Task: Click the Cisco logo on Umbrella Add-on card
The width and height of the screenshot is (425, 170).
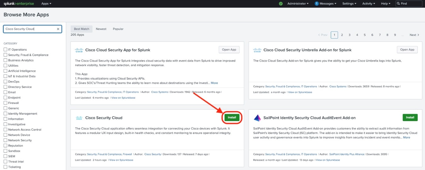Action: 257,50
